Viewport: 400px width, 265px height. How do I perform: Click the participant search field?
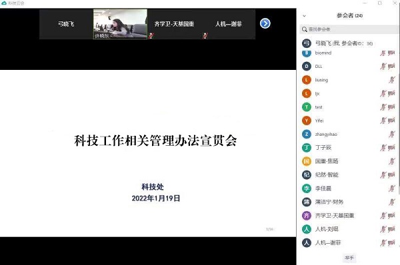coord(349,29)
